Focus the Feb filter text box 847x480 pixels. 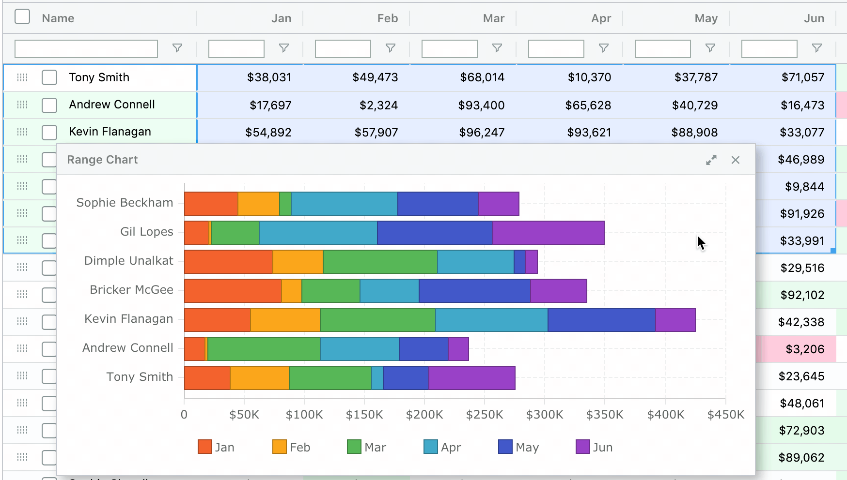343,48
